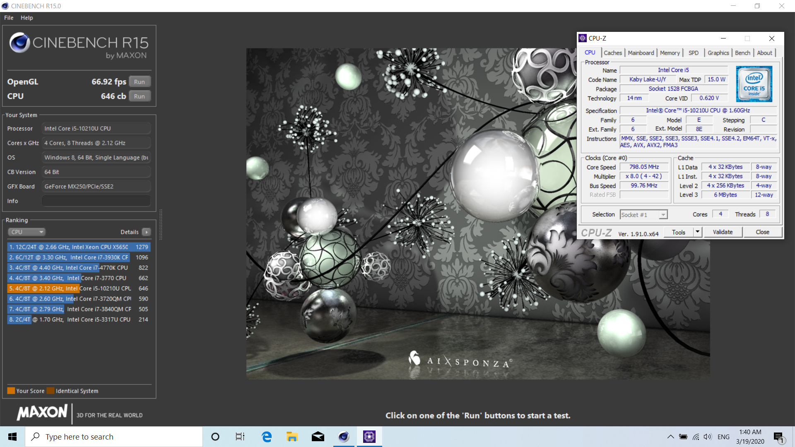Open the volume control tray icon
795x447 pixels.
point(708,437)
